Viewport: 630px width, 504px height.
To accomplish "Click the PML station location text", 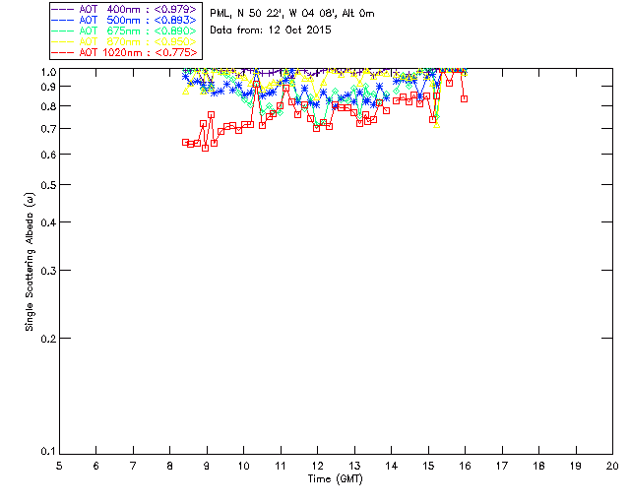I will 292,14.
